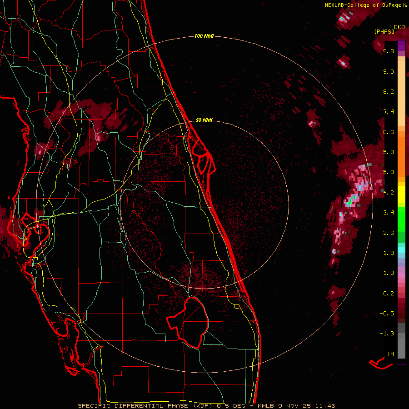Click the 11:48 timestamp in the caption
This screenshot has height=409, width=409.
324,406
